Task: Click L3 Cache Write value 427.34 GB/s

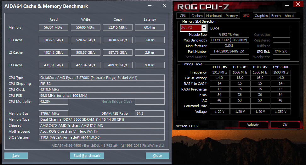Action: pos(86,65)
